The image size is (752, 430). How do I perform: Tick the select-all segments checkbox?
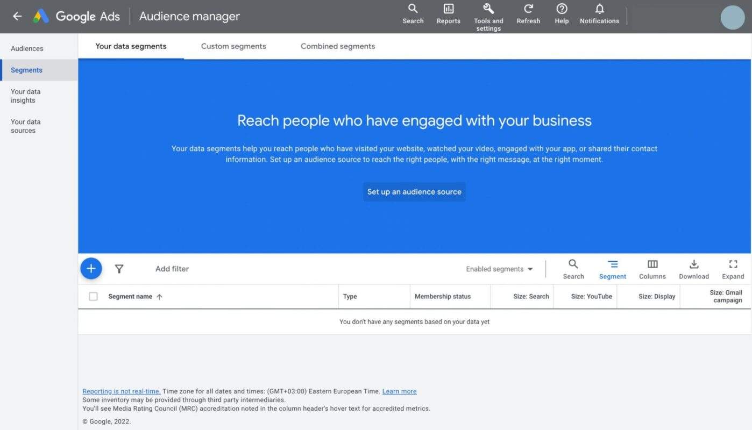coord(93,296)
